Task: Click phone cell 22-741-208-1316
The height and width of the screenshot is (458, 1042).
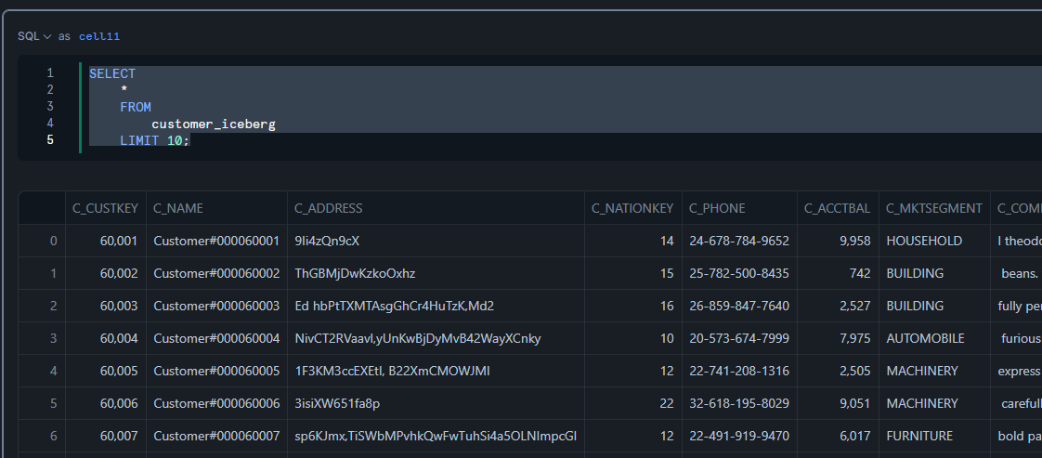Action: pyautogui.click(x=739, y=371)
